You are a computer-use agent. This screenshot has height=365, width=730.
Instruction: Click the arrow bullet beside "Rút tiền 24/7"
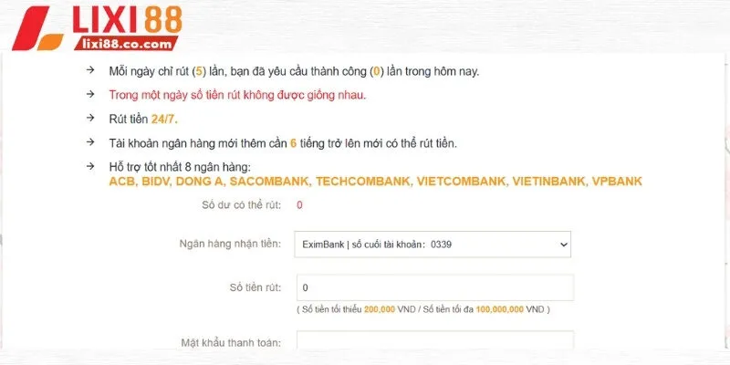(x=89, y=119)
